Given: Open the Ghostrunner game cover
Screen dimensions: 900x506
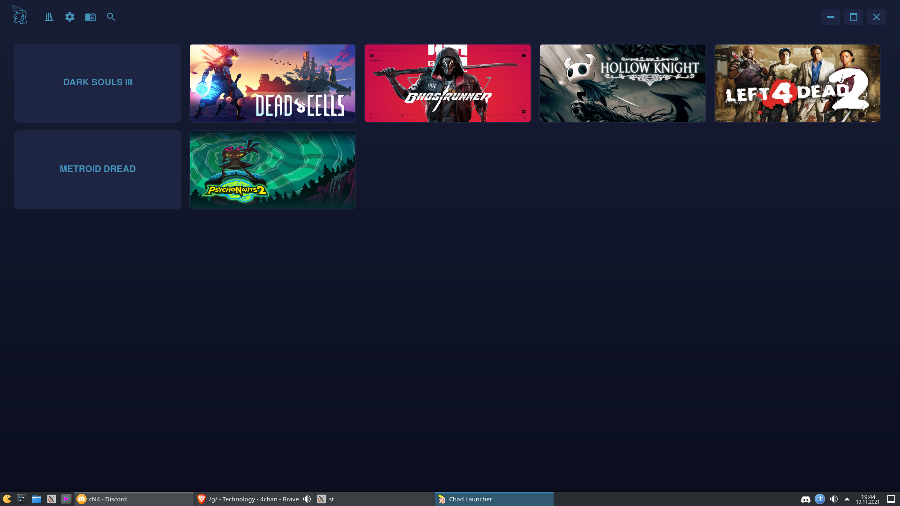Looking at the screenshot, I should coord(448,83).
